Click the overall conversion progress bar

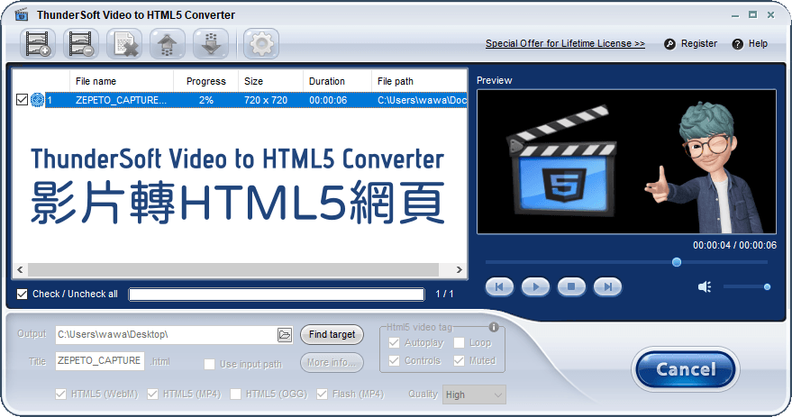pyautogui.click(x=277, y=295)
